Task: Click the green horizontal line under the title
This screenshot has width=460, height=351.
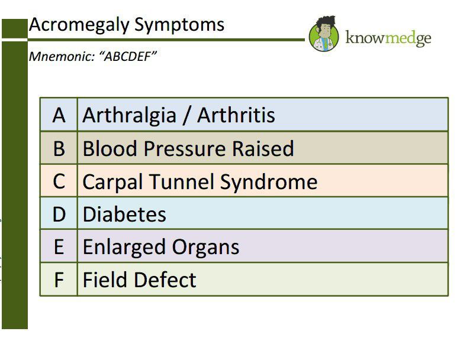Action: click(x=166, y=40)
